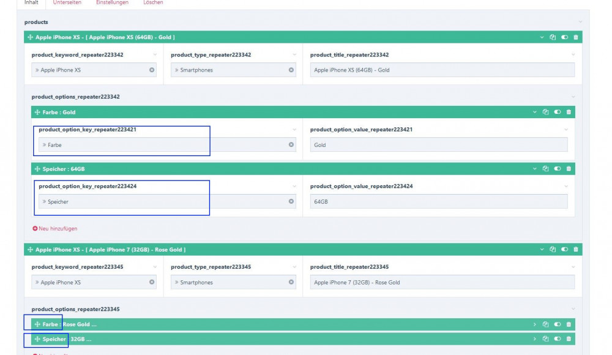Image resolution: width=612 pixels, height=355 pixels.
Task: Toggle publish switch on iPhone 7 Rose Gold item
Action: pyautogui.click(x=564, y=250)
